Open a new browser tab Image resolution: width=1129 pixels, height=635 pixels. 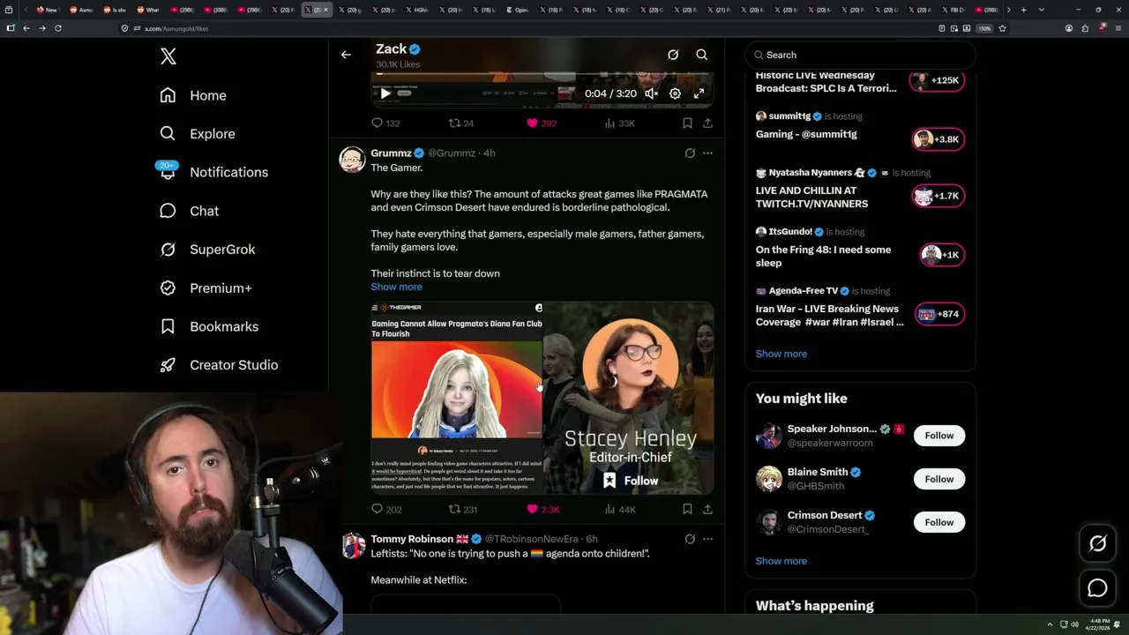click(x=1023, y=10)
